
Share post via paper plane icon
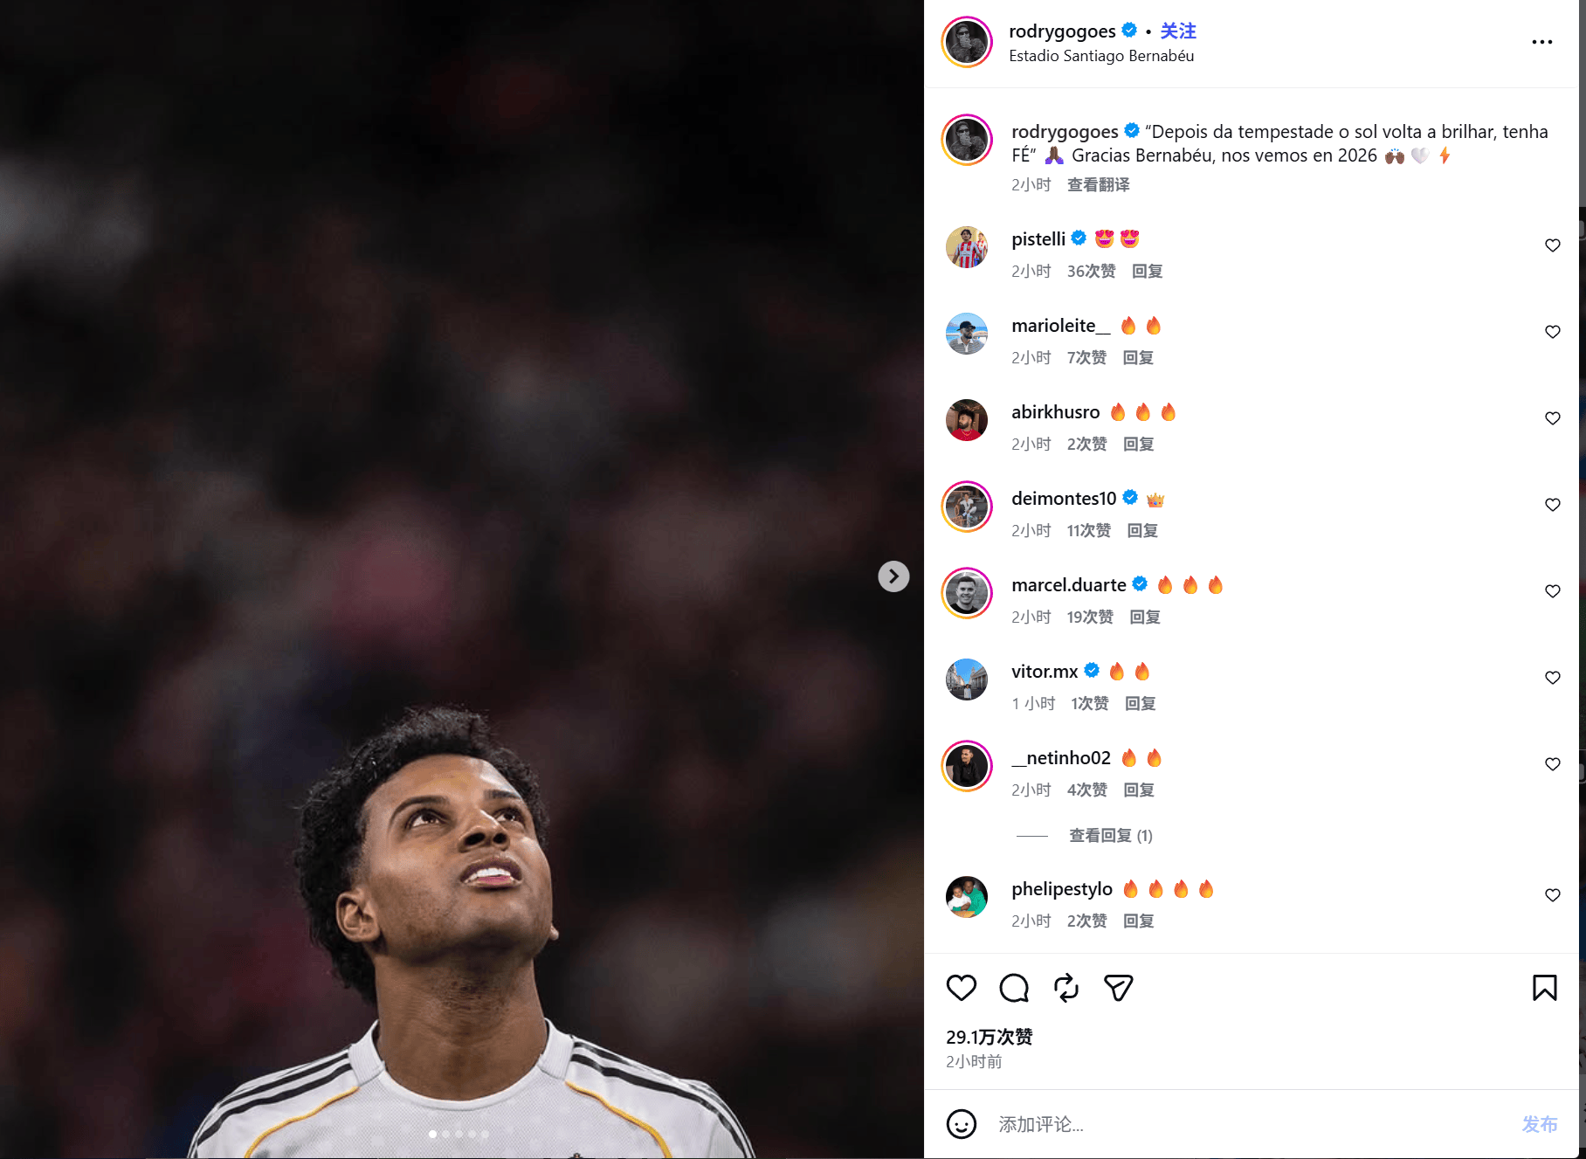point(1119,988)
